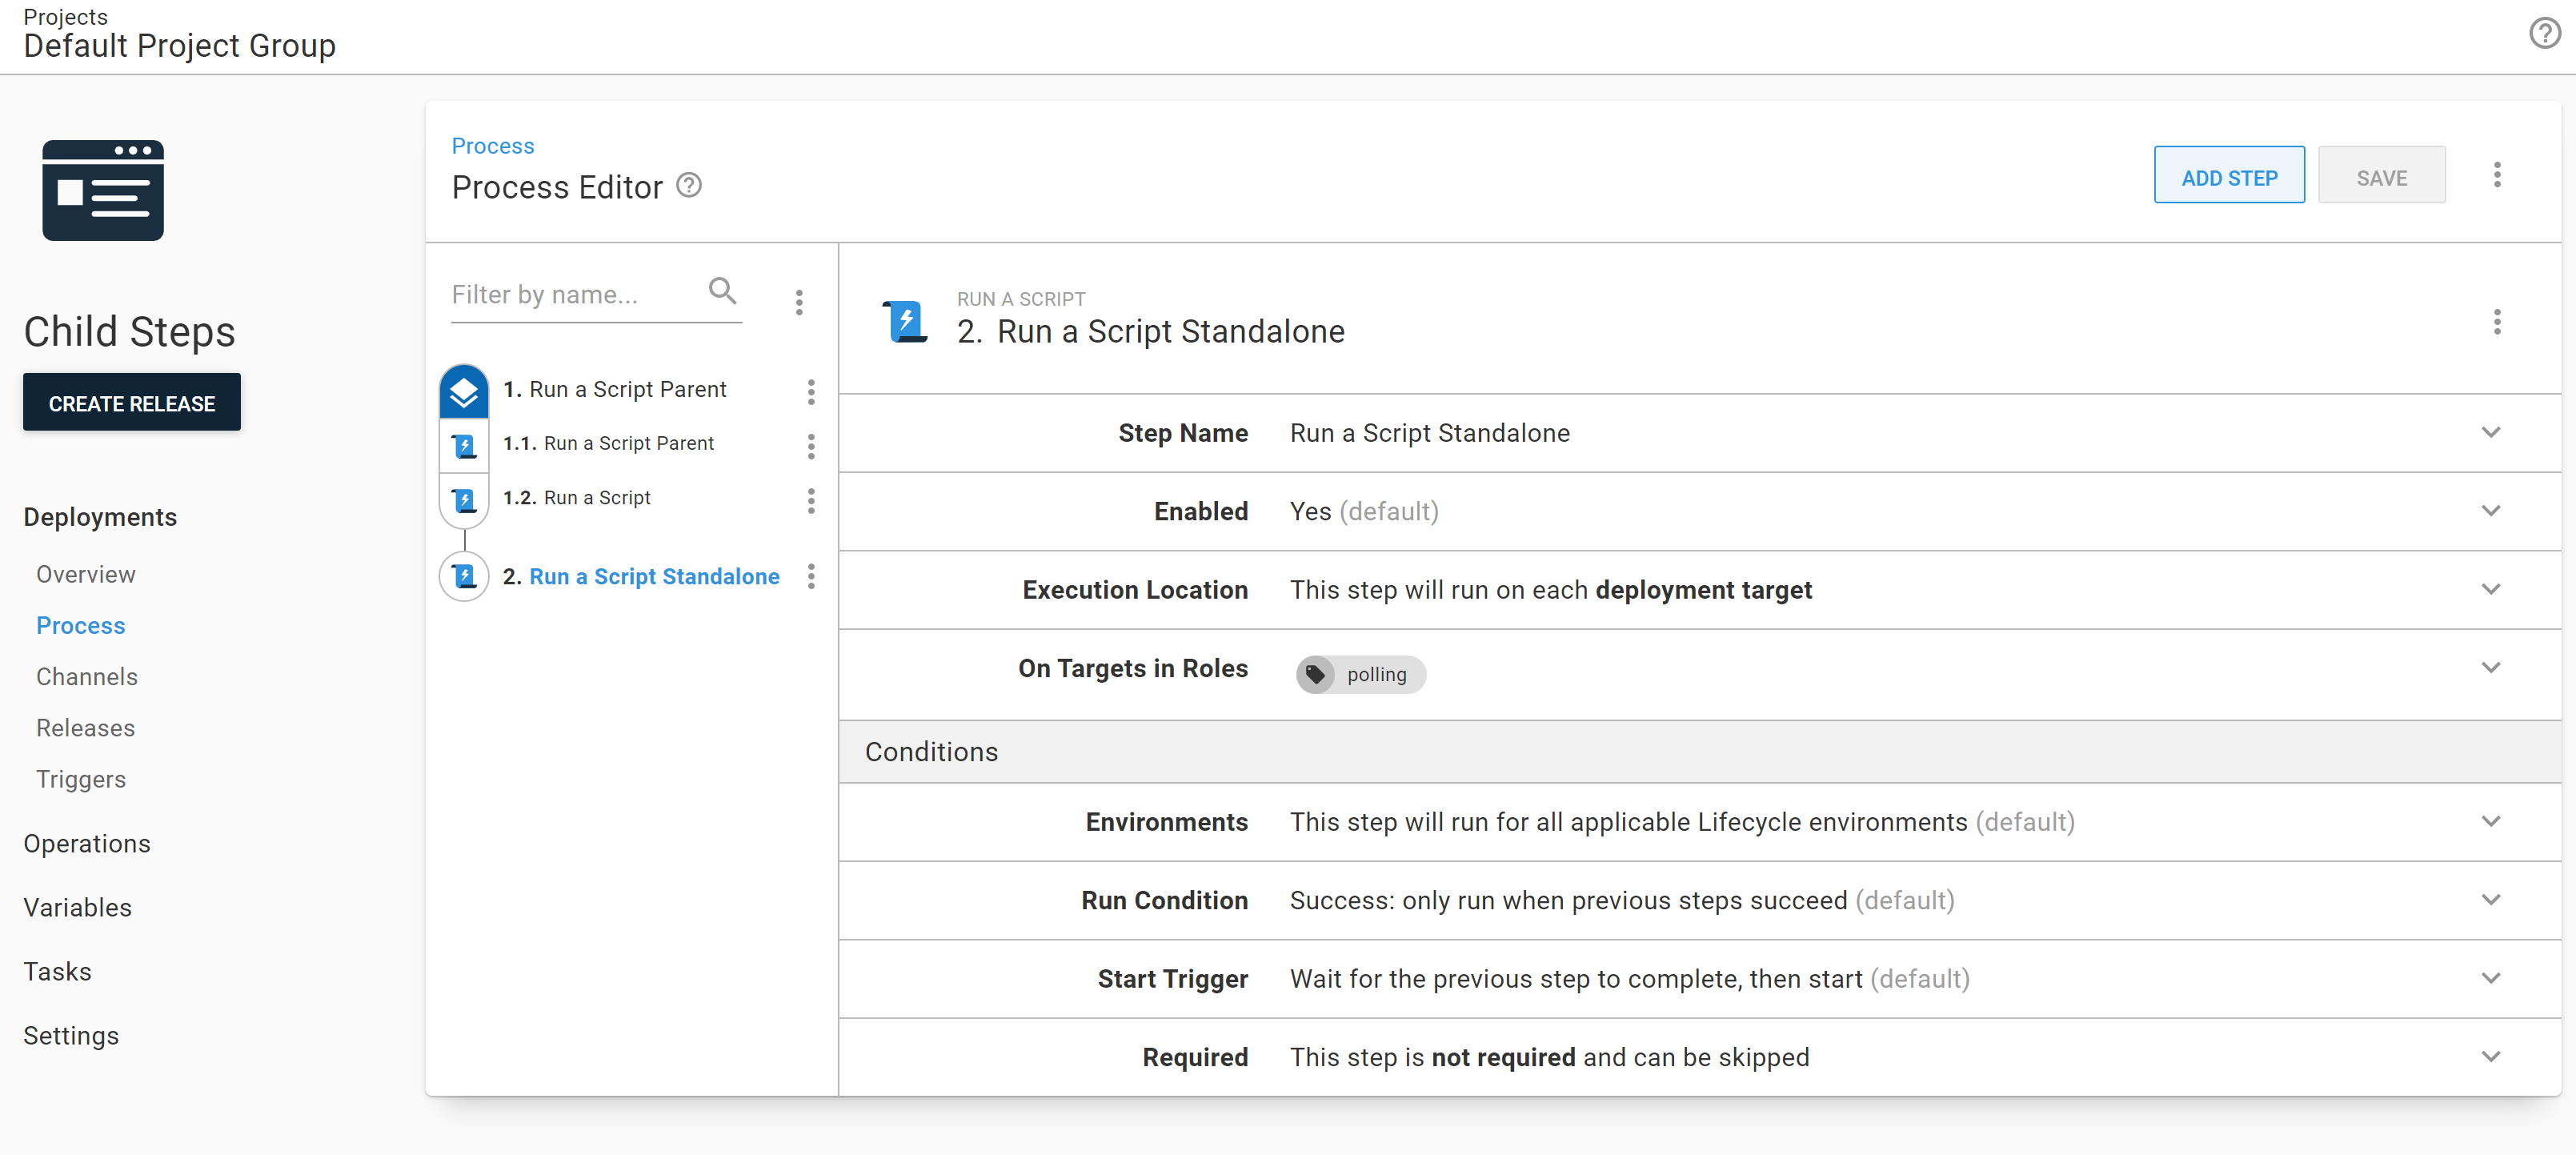The image size is (2576, 1155).
Task: Click the polling role tag chip
Action: pyautogui.click(x=1360, y=675)
